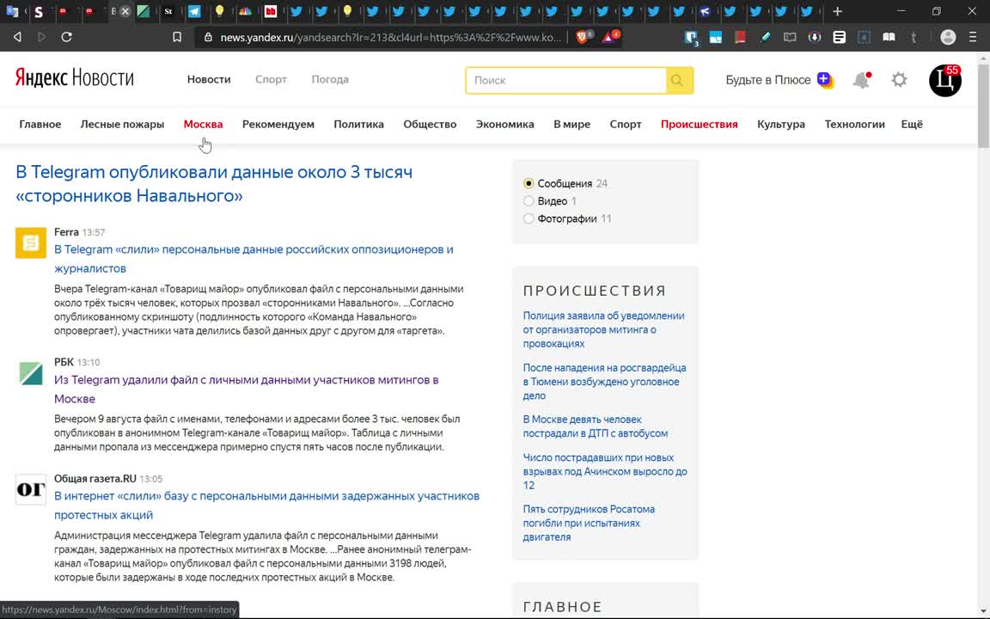Switch to the Telegram browser tab
990x619 pixels.
(x=194, y=11)
